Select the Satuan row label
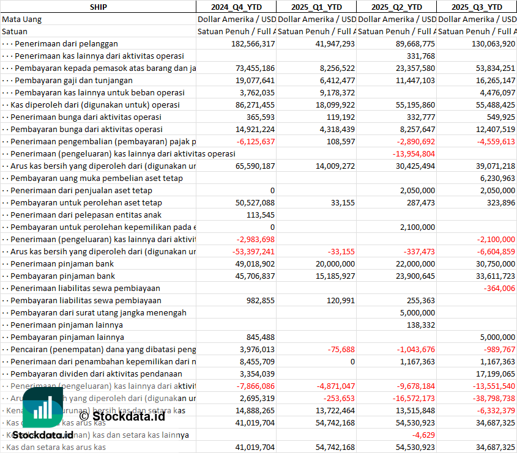Screen dimensions: 517x453 point(15,31)
